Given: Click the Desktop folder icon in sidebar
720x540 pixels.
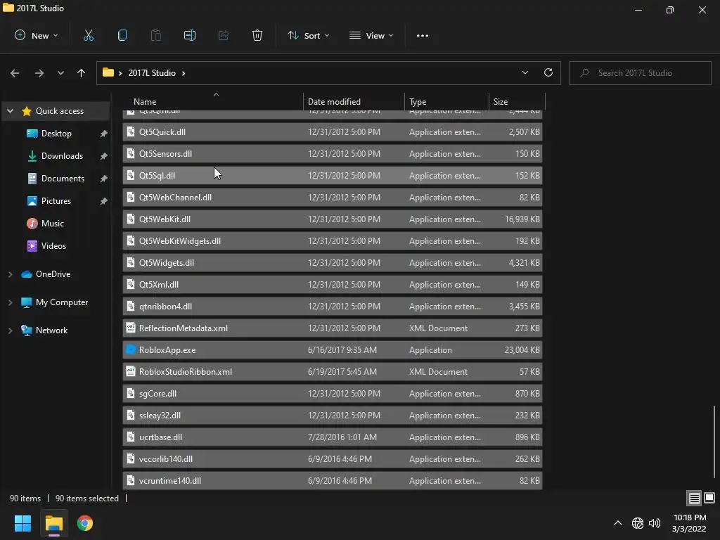Looking at the screenshot, I should (32, 134).
